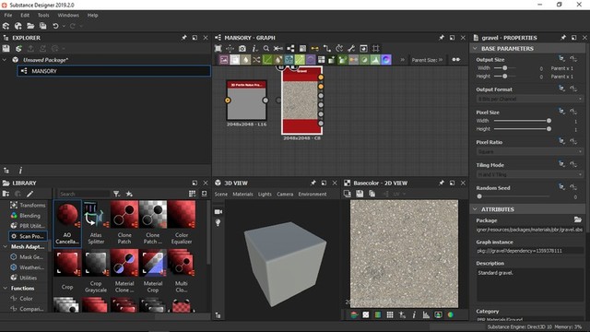590x332 pixels.
Task: Open the Camera menu in 3D View
Action: (285, 195)
